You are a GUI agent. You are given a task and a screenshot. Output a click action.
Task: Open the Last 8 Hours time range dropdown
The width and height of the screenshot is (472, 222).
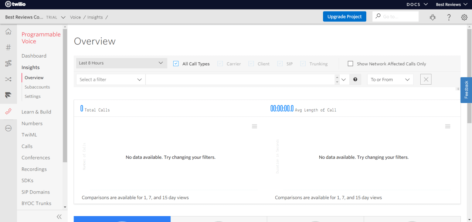121,63
